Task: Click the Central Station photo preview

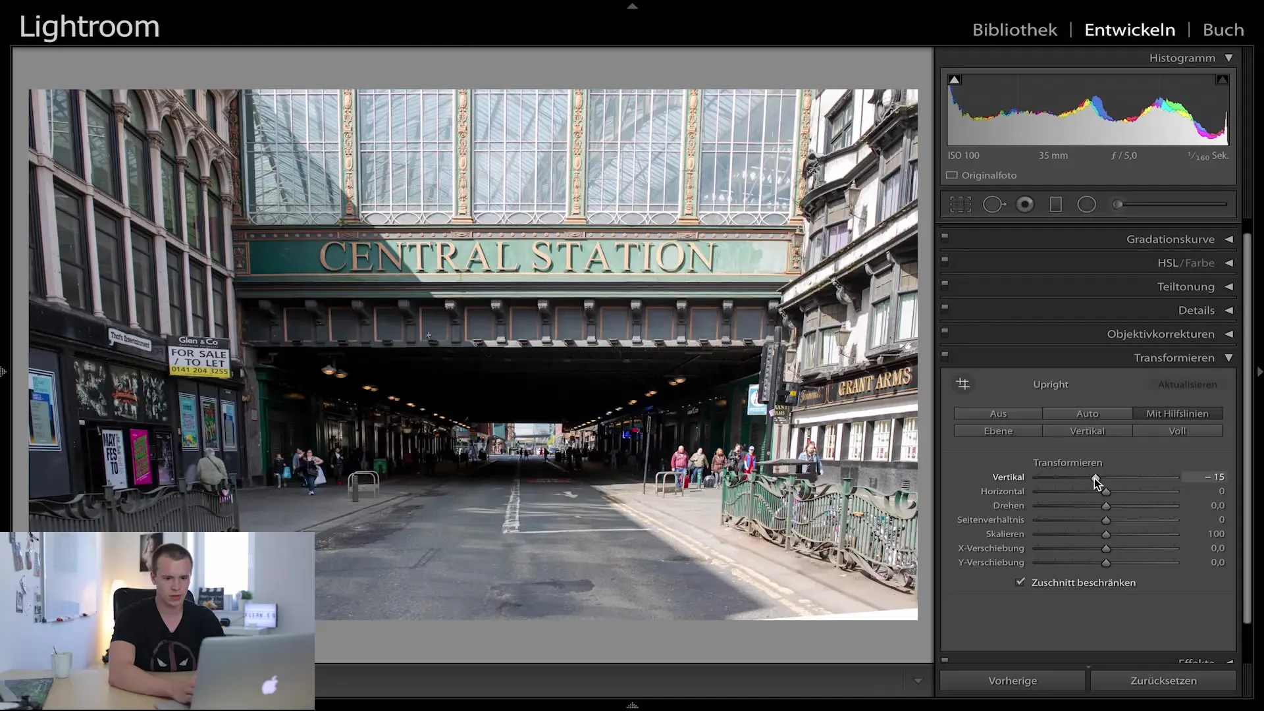Action: (x=473, y=354)
